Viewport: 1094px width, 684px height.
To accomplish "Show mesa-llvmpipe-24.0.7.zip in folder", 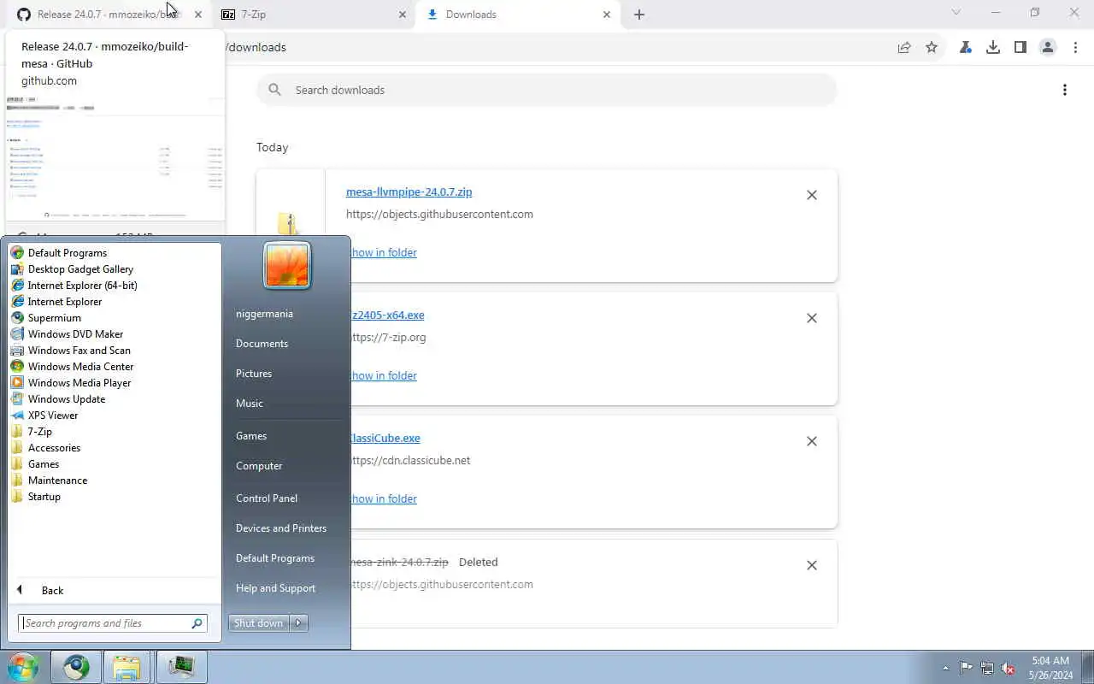I will tap(384, 253).
